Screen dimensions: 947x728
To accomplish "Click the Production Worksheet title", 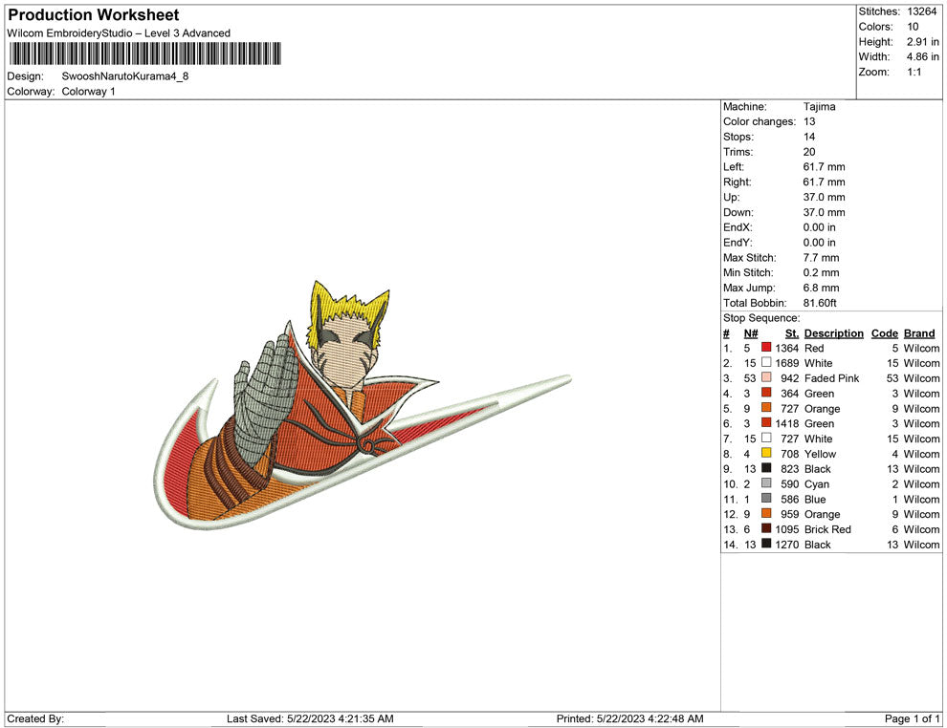I will [x=94, y=15].
